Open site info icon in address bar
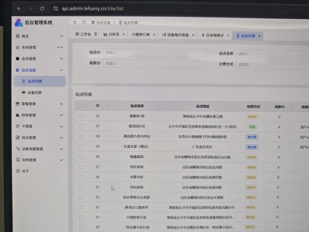The width and height of the screenshot is (309, 232). (56, 9)
